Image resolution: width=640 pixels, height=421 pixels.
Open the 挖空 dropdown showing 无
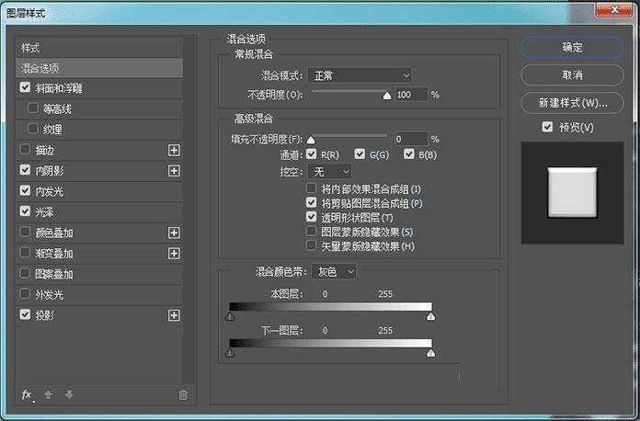pos(330,172)
